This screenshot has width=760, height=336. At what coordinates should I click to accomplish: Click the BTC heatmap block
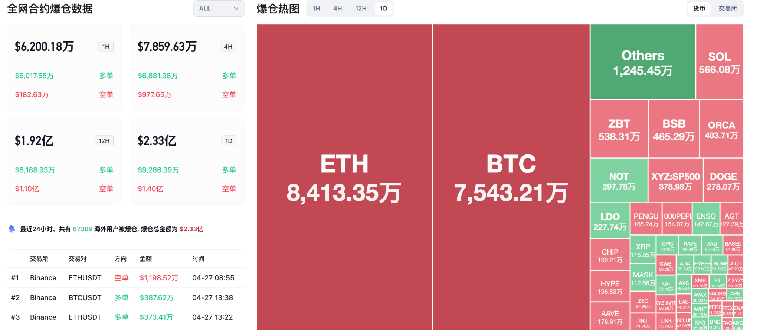(x=511, y=177)
